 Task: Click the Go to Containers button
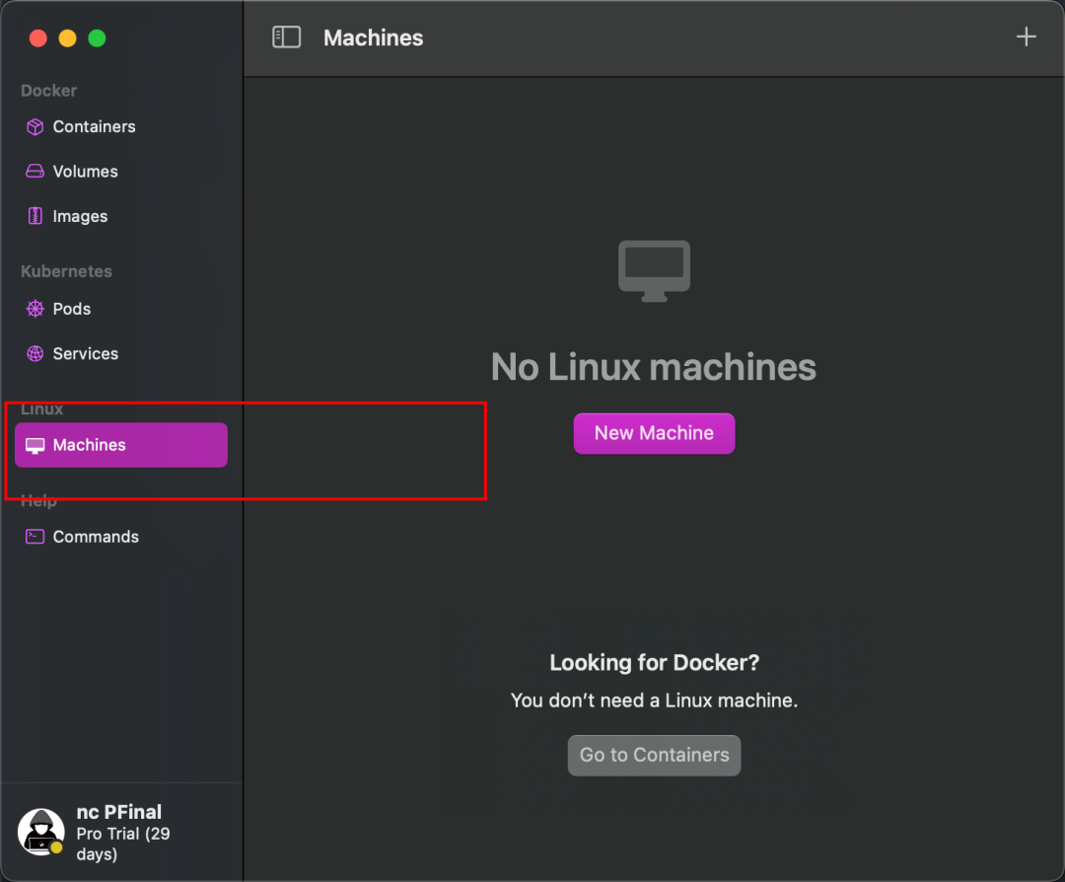coord(654,755)
